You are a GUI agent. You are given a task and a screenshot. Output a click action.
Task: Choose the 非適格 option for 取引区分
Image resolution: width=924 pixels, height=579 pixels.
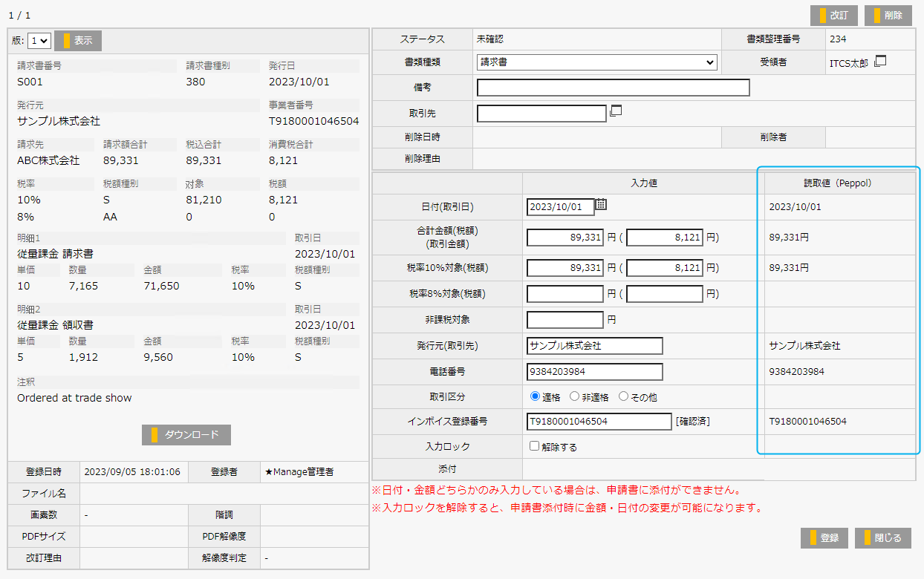(x=573, y=396)
